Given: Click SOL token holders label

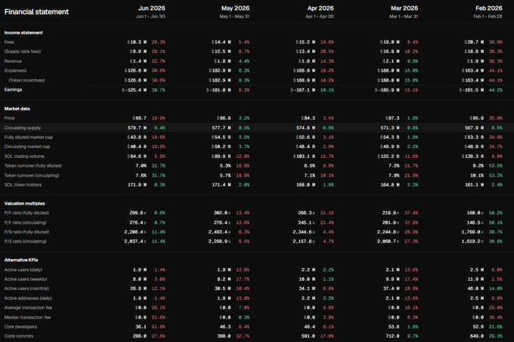Looking at the screenshot, I should (x=23, y=185).
